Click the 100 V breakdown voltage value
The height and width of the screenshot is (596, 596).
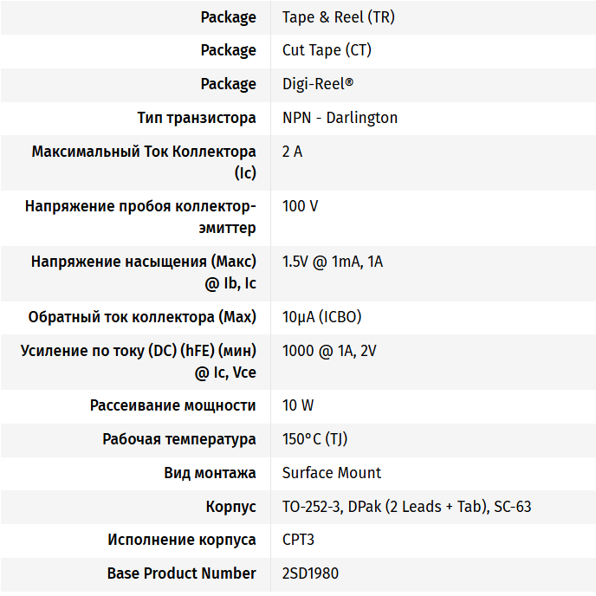300,207
